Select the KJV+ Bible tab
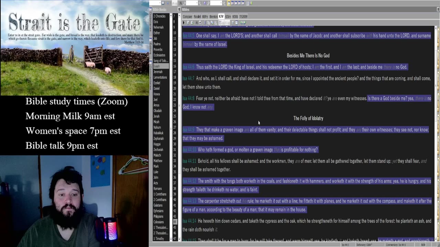This screenshot has height=247, width=440. click(x=228, y=16)
